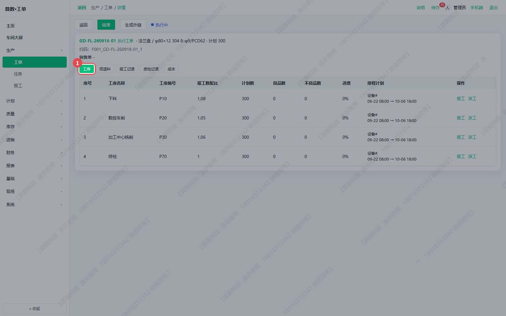Open the 质检记录 tab

click(151, 69)
